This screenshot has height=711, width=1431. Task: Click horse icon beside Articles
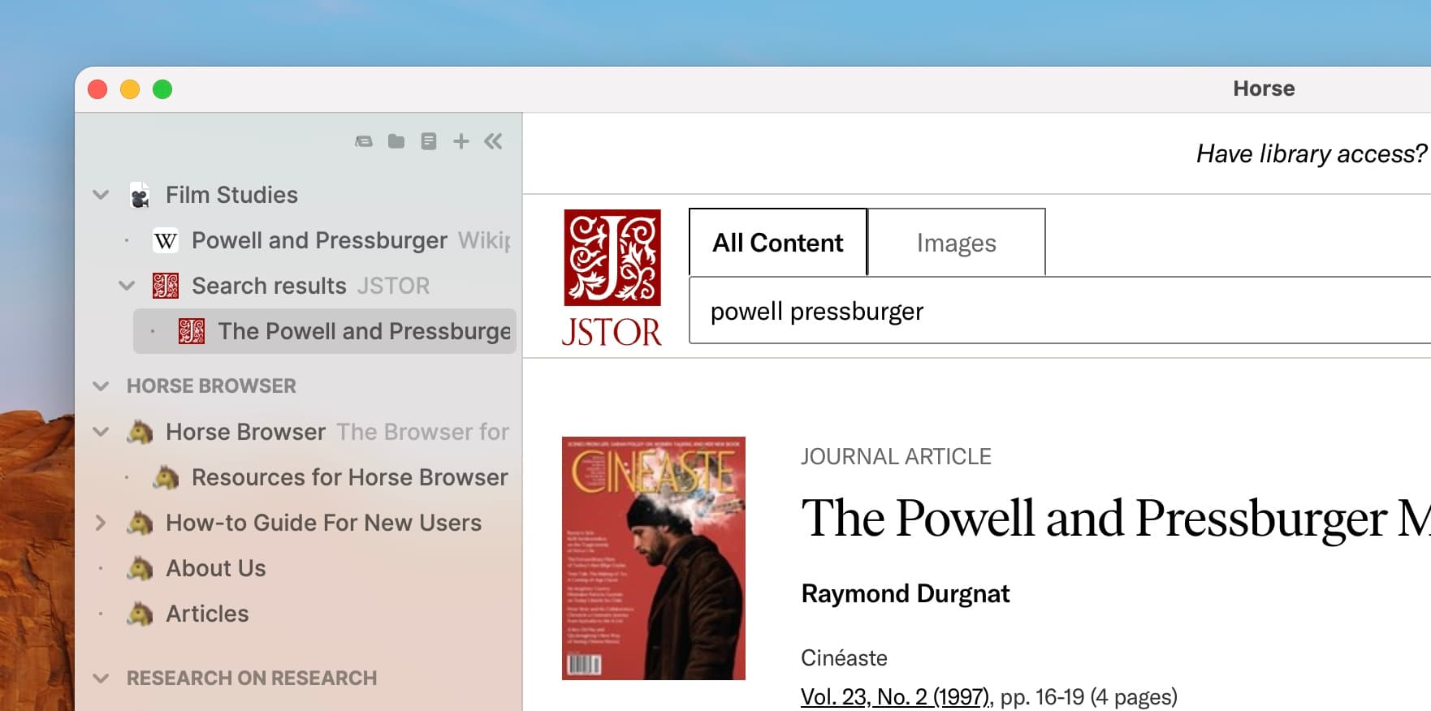pos(140,614)
